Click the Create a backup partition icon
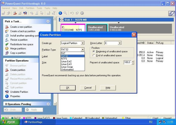The height and width of the screenshot is (125, 176). click(7, 31)
